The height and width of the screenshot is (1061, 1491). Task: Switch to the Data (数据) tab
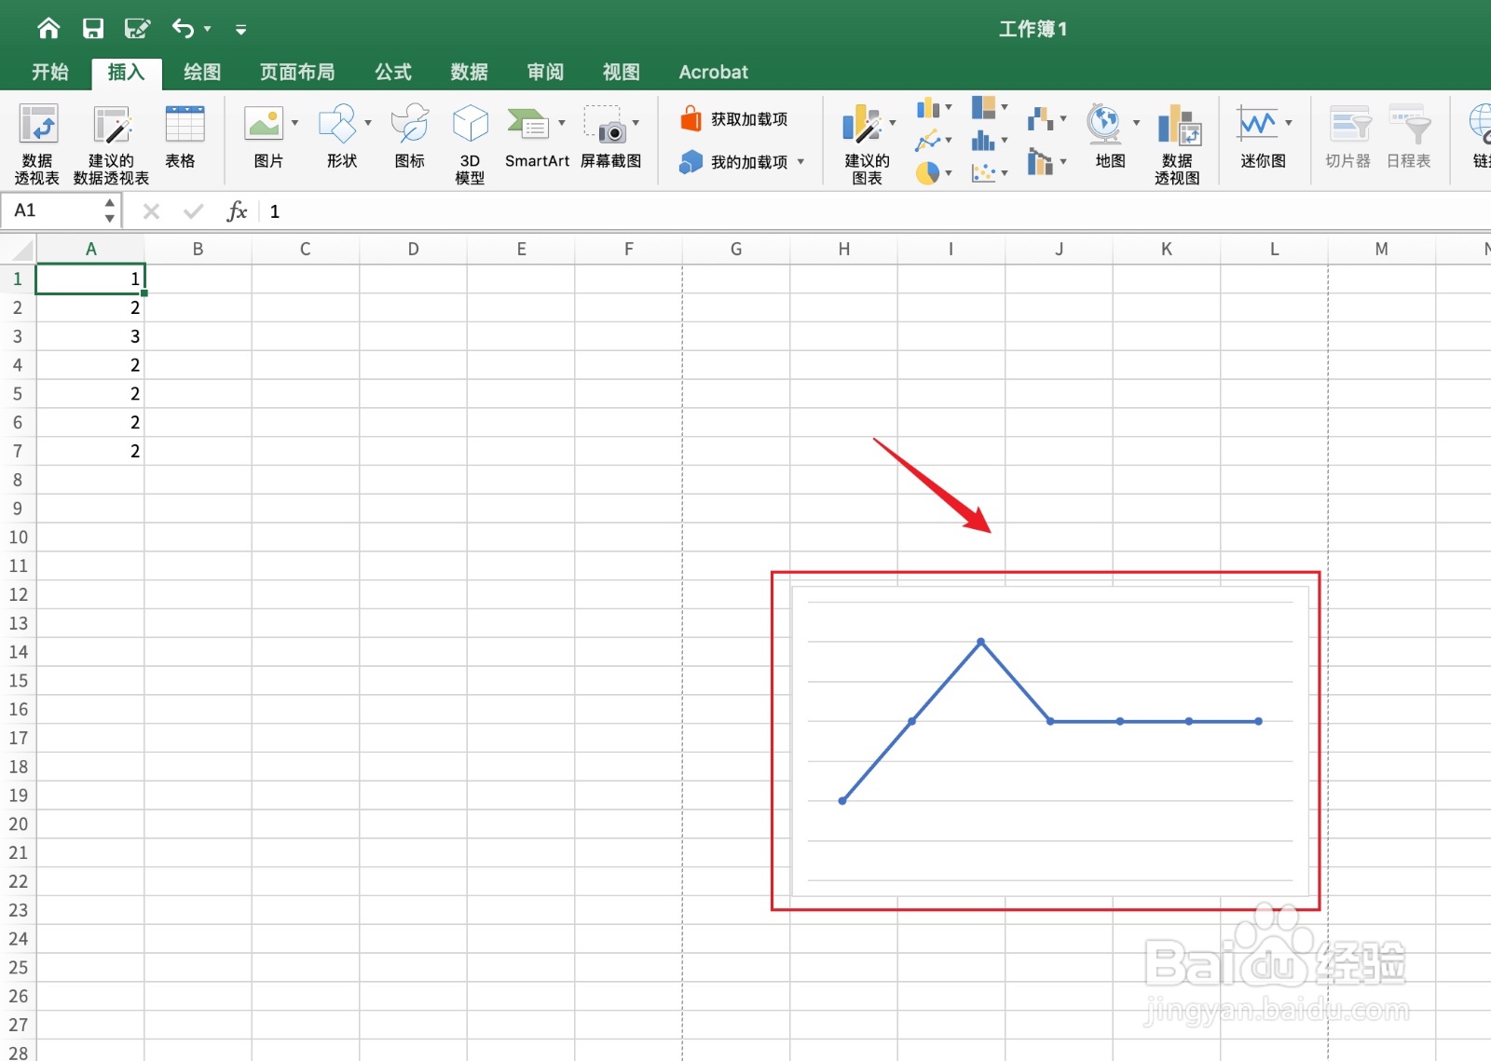click(x=469, y=73)
